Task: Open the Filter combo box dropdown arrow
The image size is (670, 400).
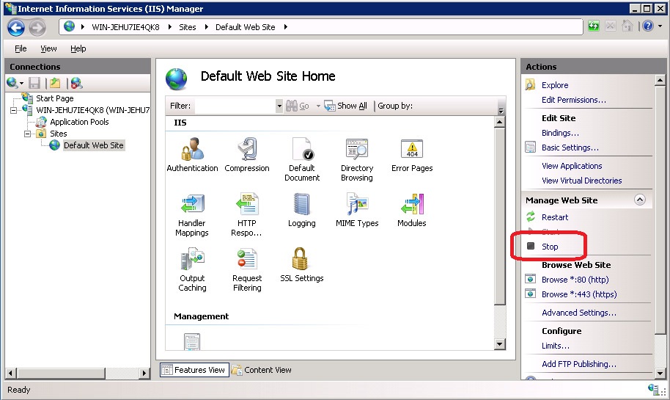Action: point(279,106)
